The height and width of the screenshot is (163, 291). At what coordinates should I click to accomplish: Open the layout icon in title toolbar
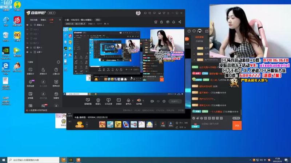(168, 22)
